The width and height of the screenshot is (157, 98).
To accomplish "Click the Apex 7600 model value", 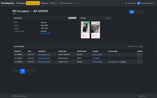I will pos(44,25).
